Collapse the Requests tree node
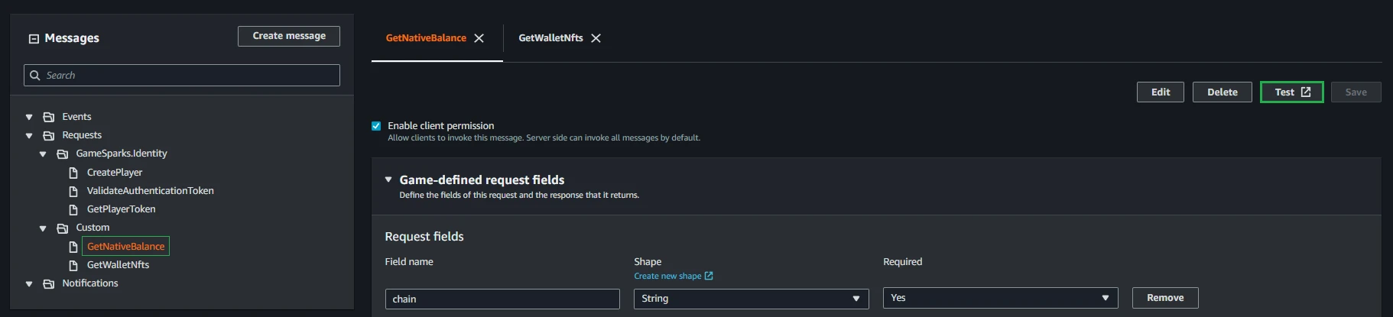Image resolution: width=1393 pixels, height=317 pixels. [x=29, y=136]
